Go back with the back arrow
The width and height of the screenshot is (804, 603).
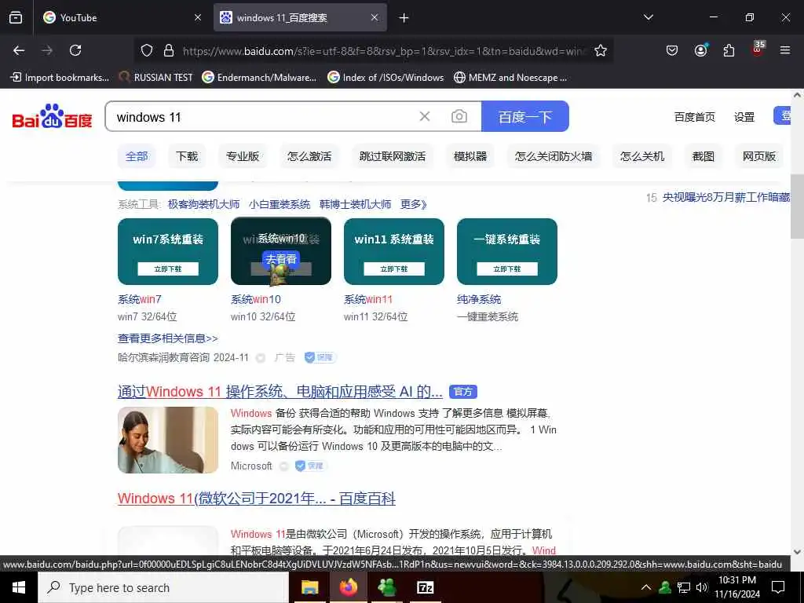pos(19,50)
